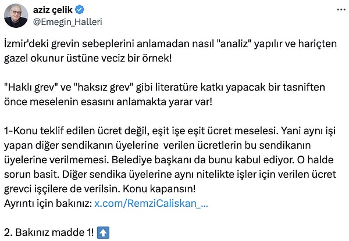This screenshot has width=349, height=241.
Task: Open the three-dot more options menu
Action: [339, 11]
